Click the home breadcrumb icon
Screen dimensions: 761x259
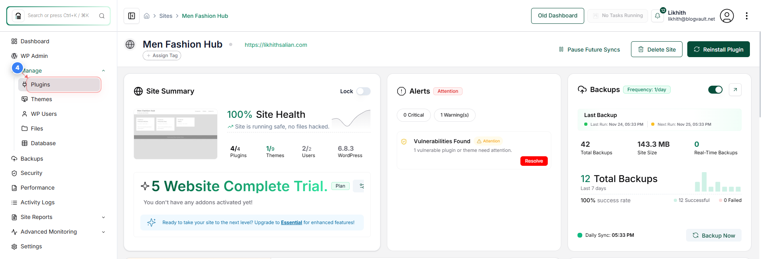pyautogui.click(x=147, y=16)
